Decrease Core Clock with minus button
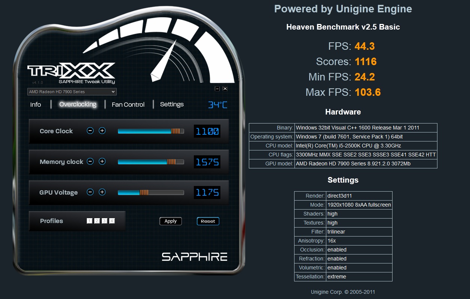 point(90,131)
